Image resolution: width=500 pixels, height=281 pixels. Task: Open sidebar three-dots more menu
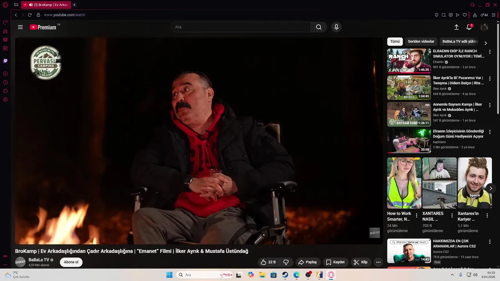tap(5, 265)
